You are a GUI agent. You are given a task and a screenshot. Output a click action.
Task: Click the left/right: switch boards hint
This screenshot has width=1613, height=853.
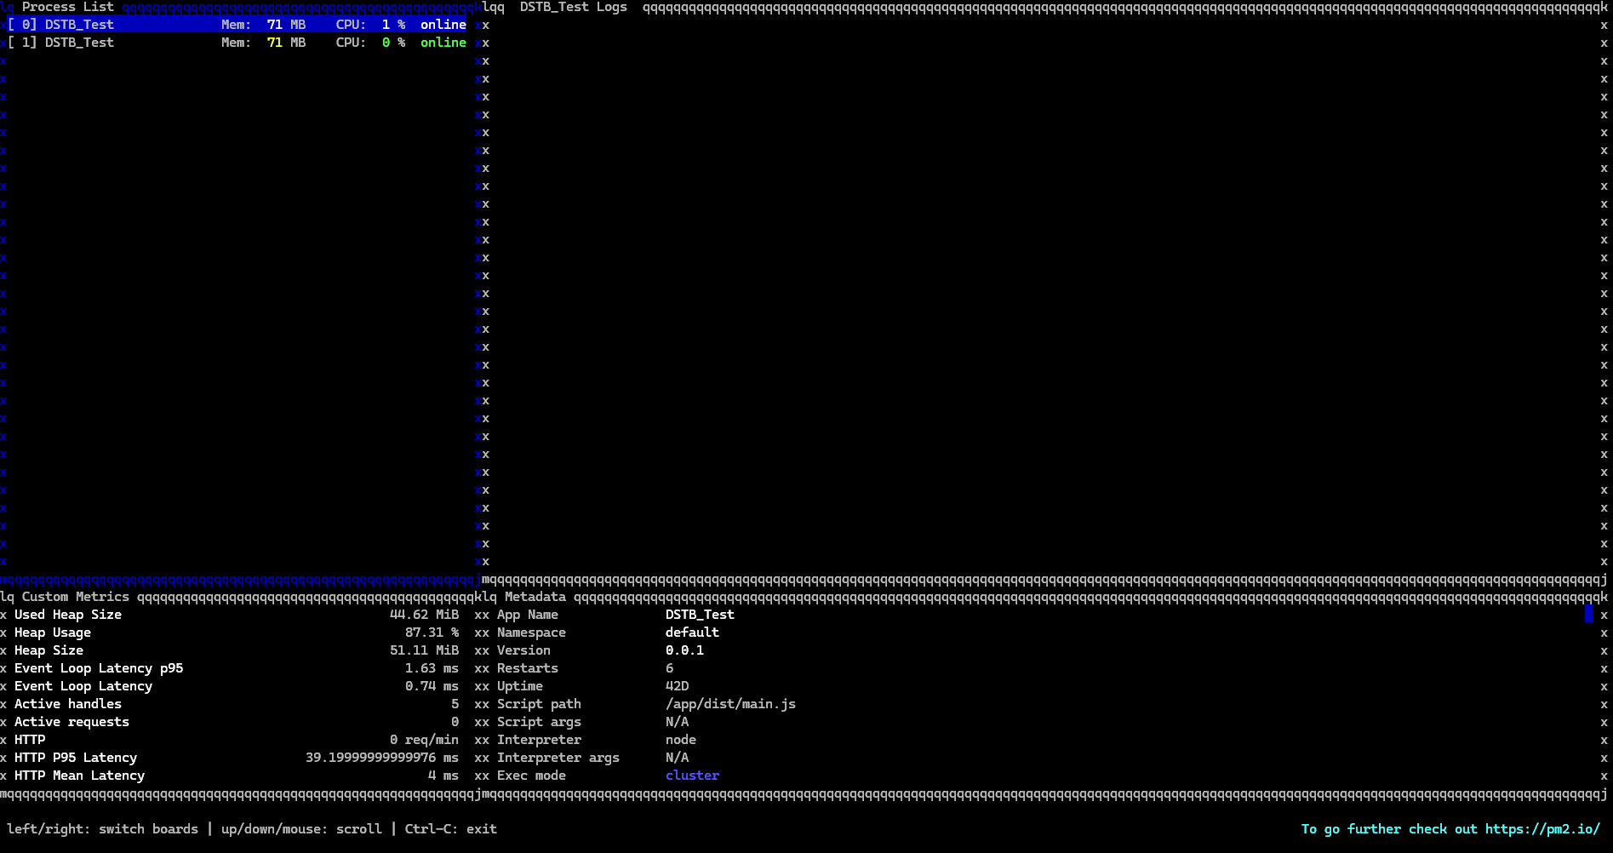click(102, 829)
